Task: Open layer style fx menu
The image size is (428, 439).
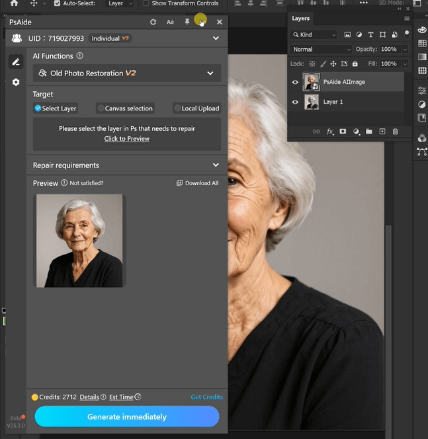Action: [x=330, y=132]
